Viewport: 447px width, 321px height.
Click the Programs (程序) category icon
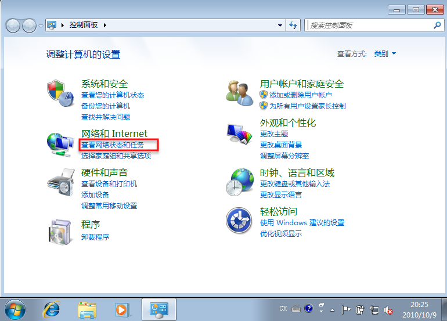[59, 231]
